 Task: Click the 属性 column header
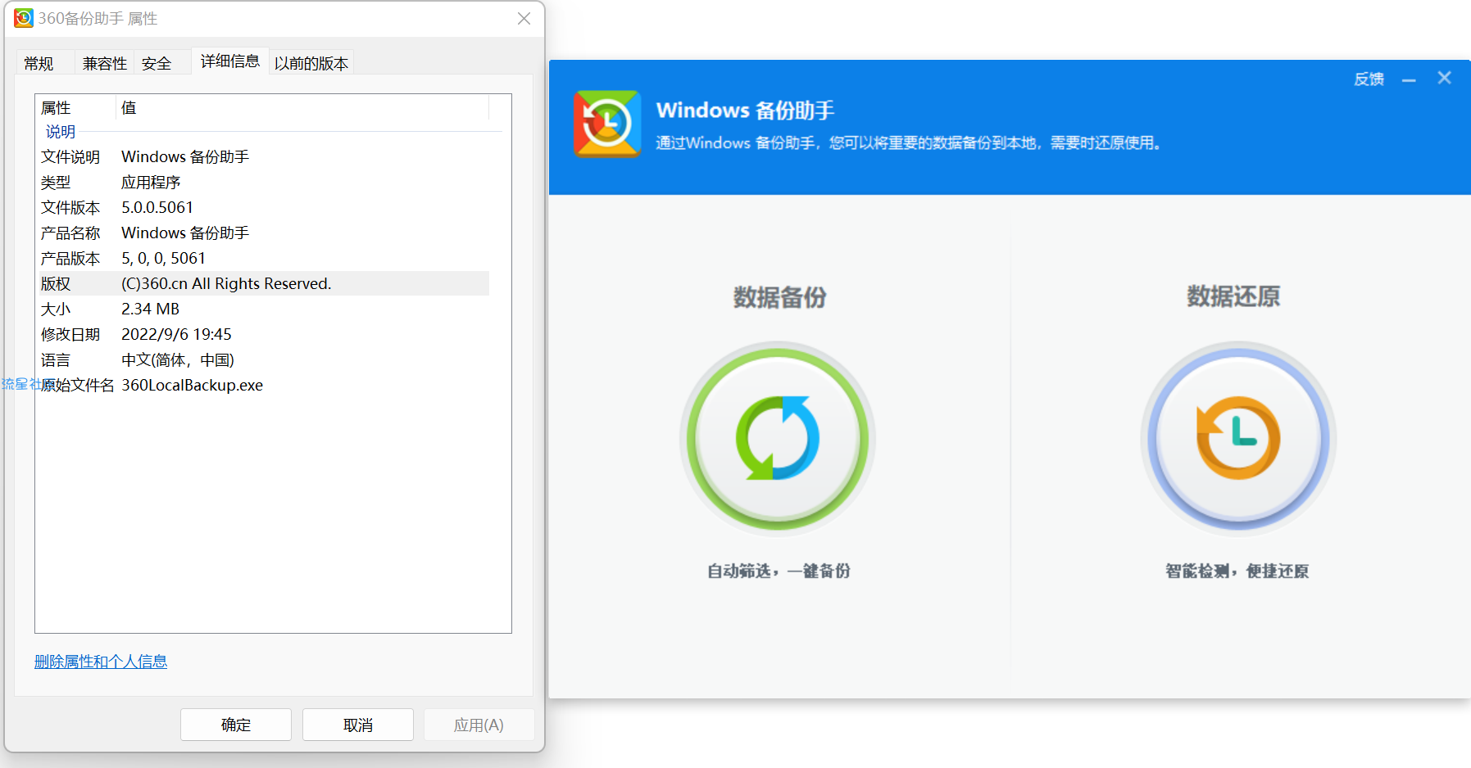[75, 108]
